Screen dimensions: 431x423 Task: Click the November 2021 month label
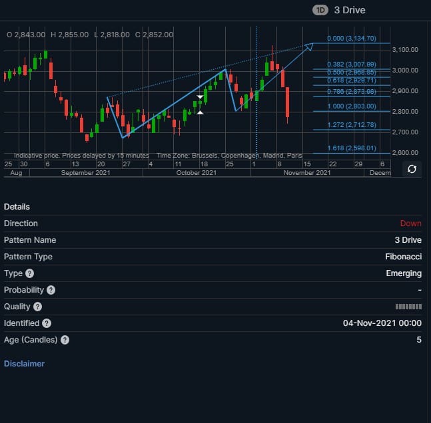307,173
